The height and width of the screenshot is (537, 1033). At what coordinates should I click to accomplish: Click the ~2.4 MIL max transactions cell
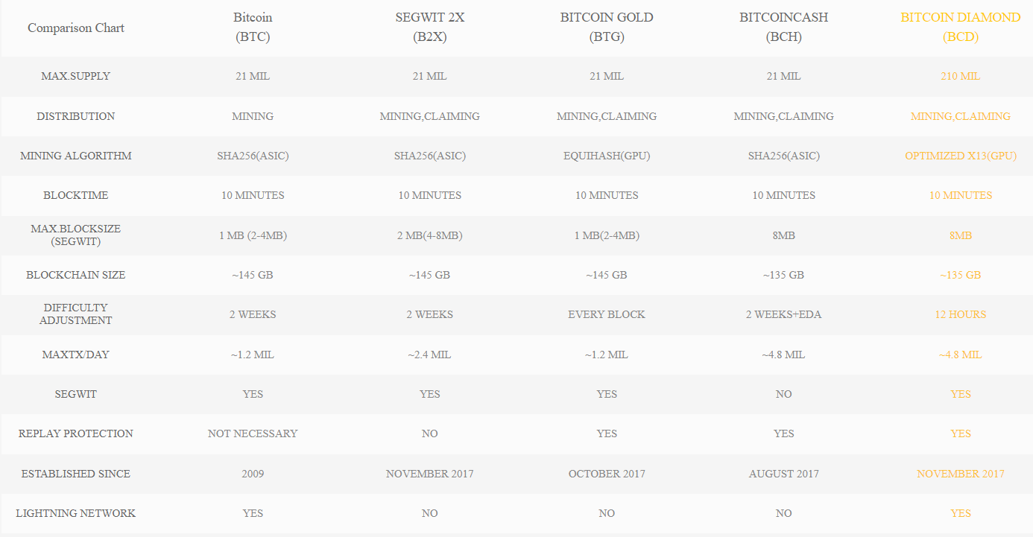coord(429,355)
